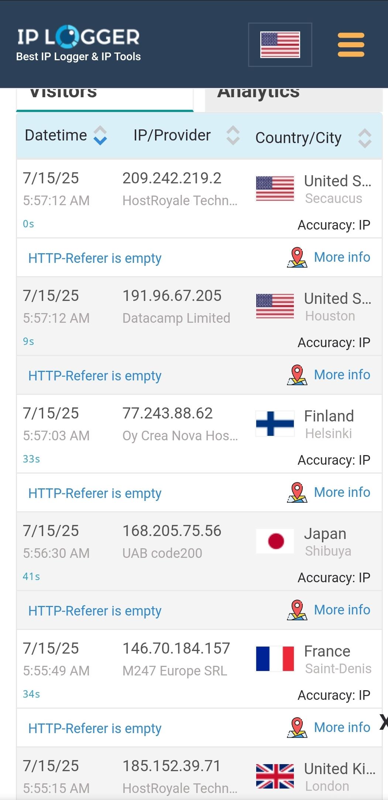Click the United Kingdom flag icon
Viewport: 388px width, 800px height.
[x=275, y=776]
